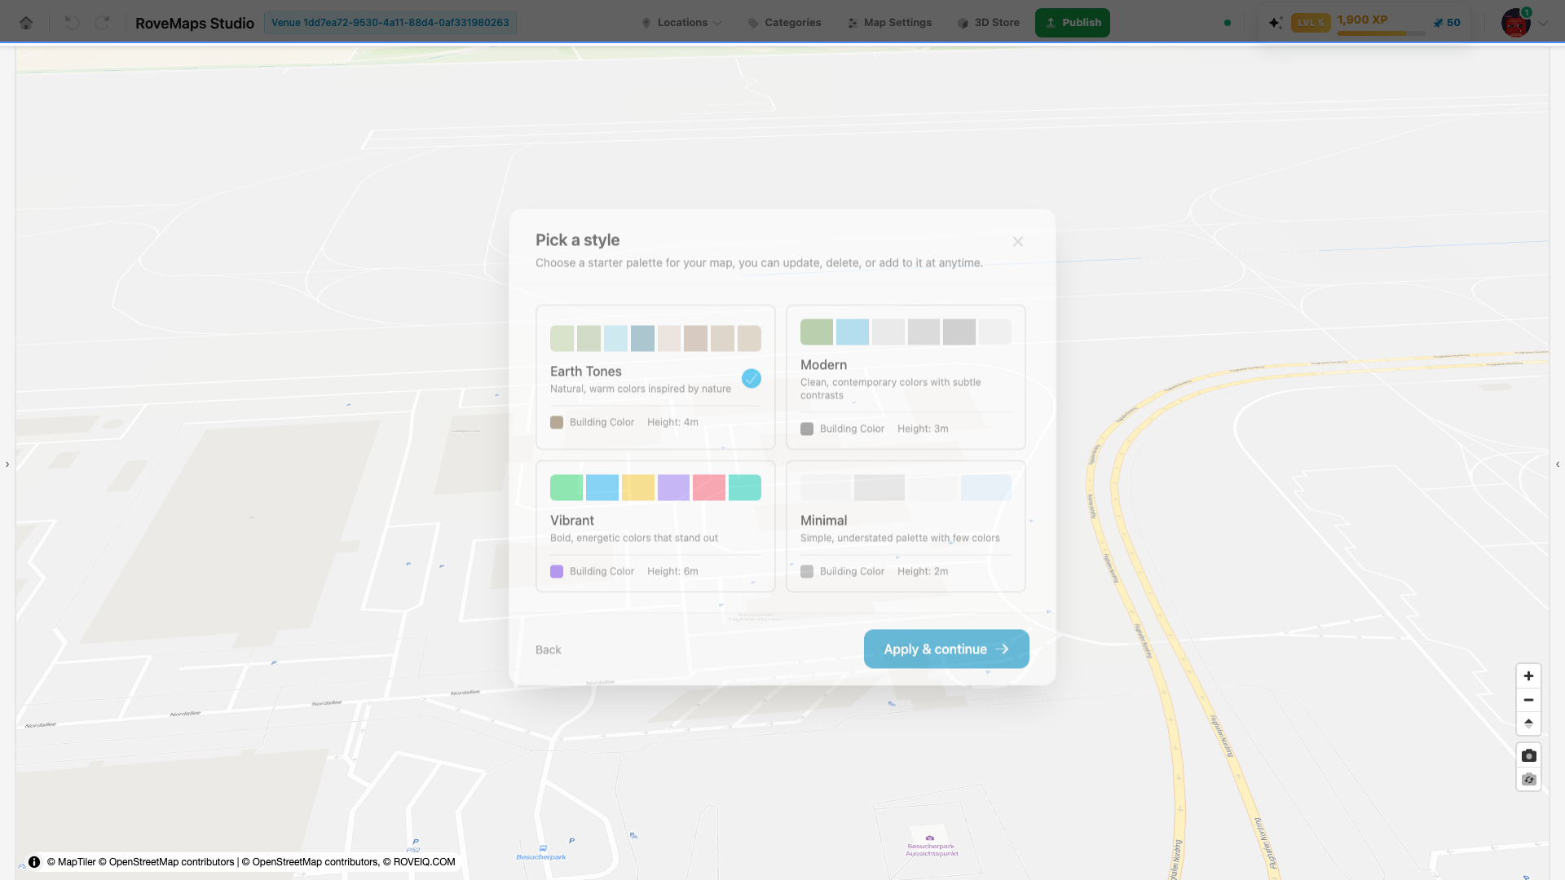Click the 'Height: 4m' text

(672, 422)
